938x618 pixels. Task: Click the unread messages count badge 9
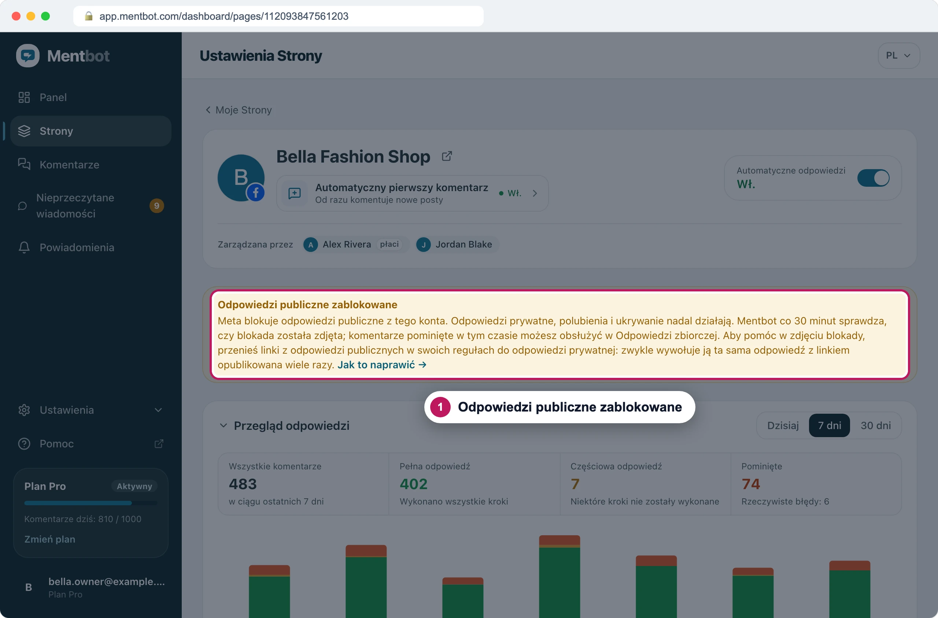click(156, 206)
